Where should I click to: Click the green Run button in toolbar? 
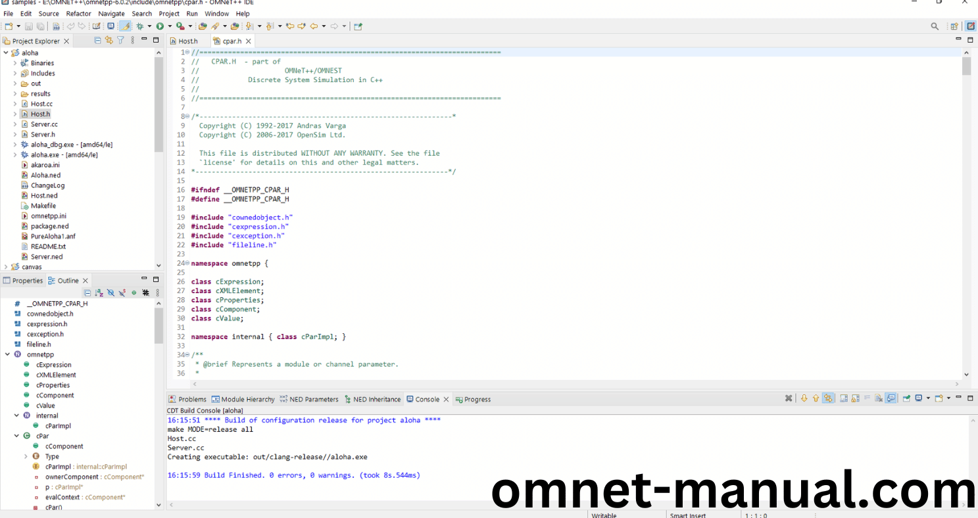[159, 26]
